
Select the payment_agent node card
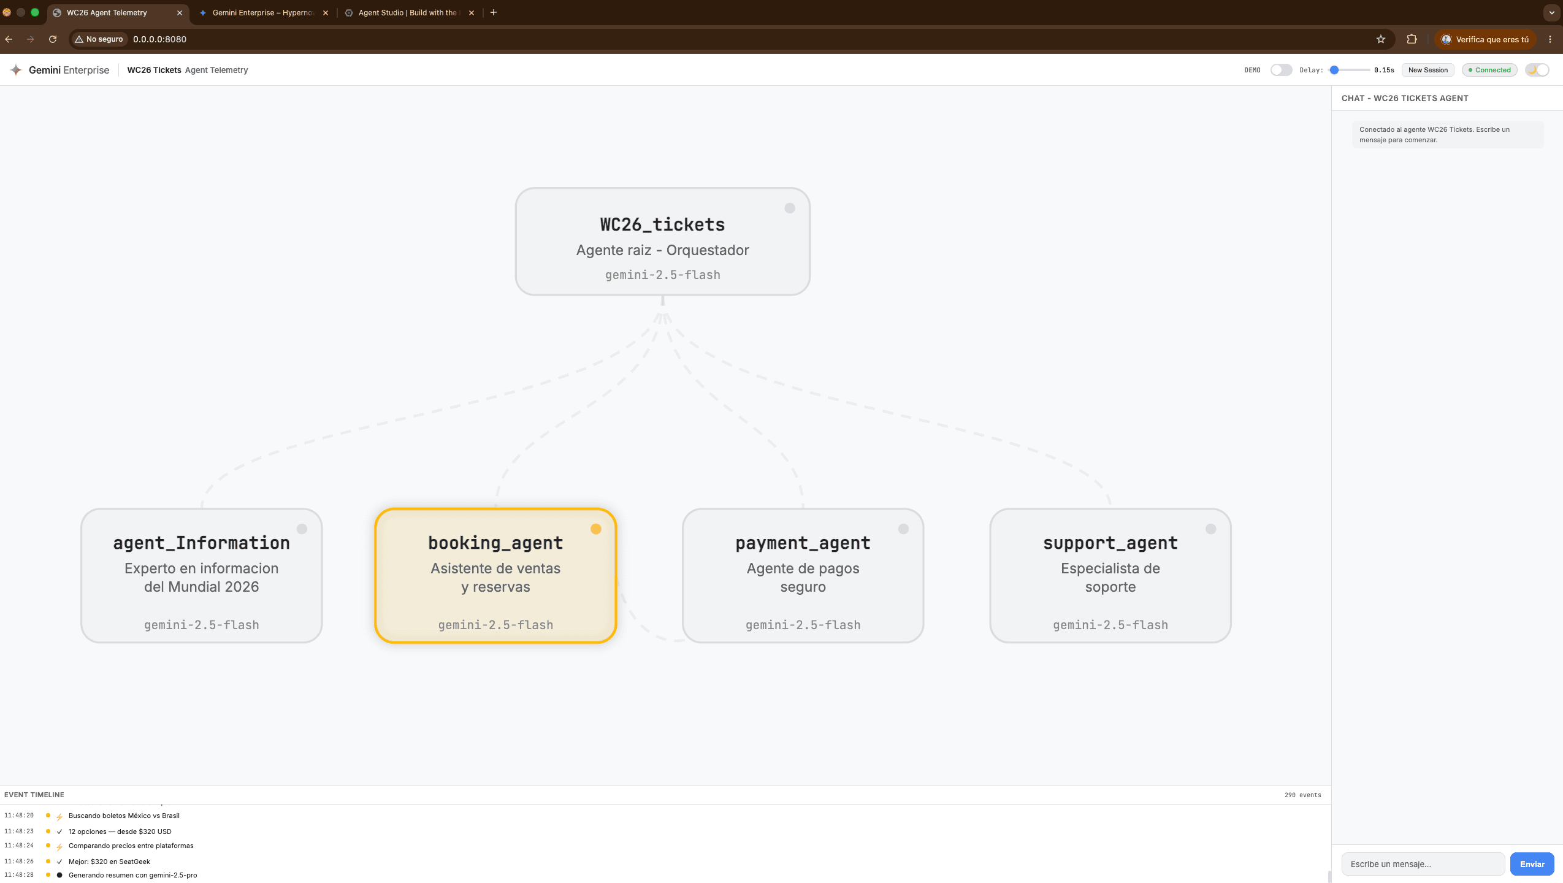(803, 575)
